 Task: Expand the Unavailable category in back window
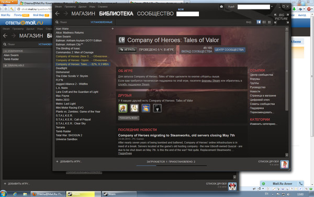click(x=6, y=65)
